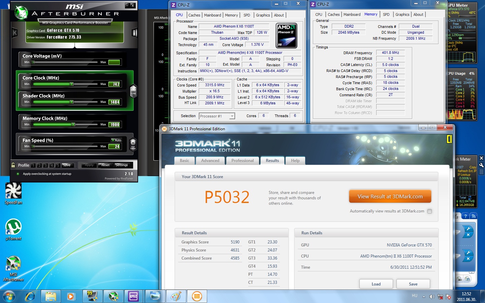The image size is (485, 303).
Task: Open Windows Start menu
Action: 9,296
